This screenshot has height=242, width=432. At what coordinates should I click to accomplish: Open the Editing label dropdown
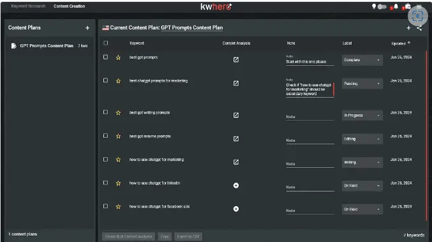click(x=362, y=139)
